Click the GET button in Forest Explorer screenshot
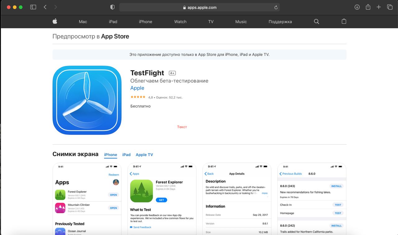This screenshot has width=398, height=235. 161,200
